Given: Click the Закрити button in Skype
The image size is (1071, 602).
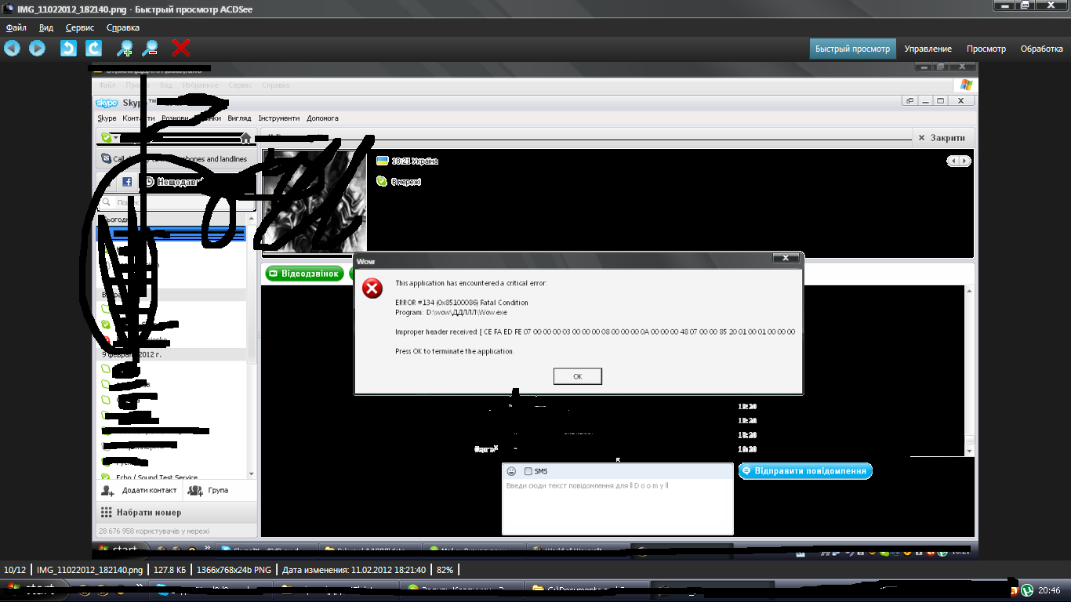Looking at the screenshot, I should point(942,138).
